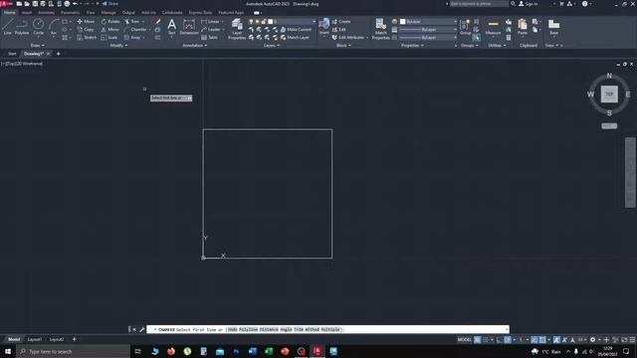This screenshot has height=358, width=637.
Task: Switch to the Layout2 tab
Action: (57, 339)
